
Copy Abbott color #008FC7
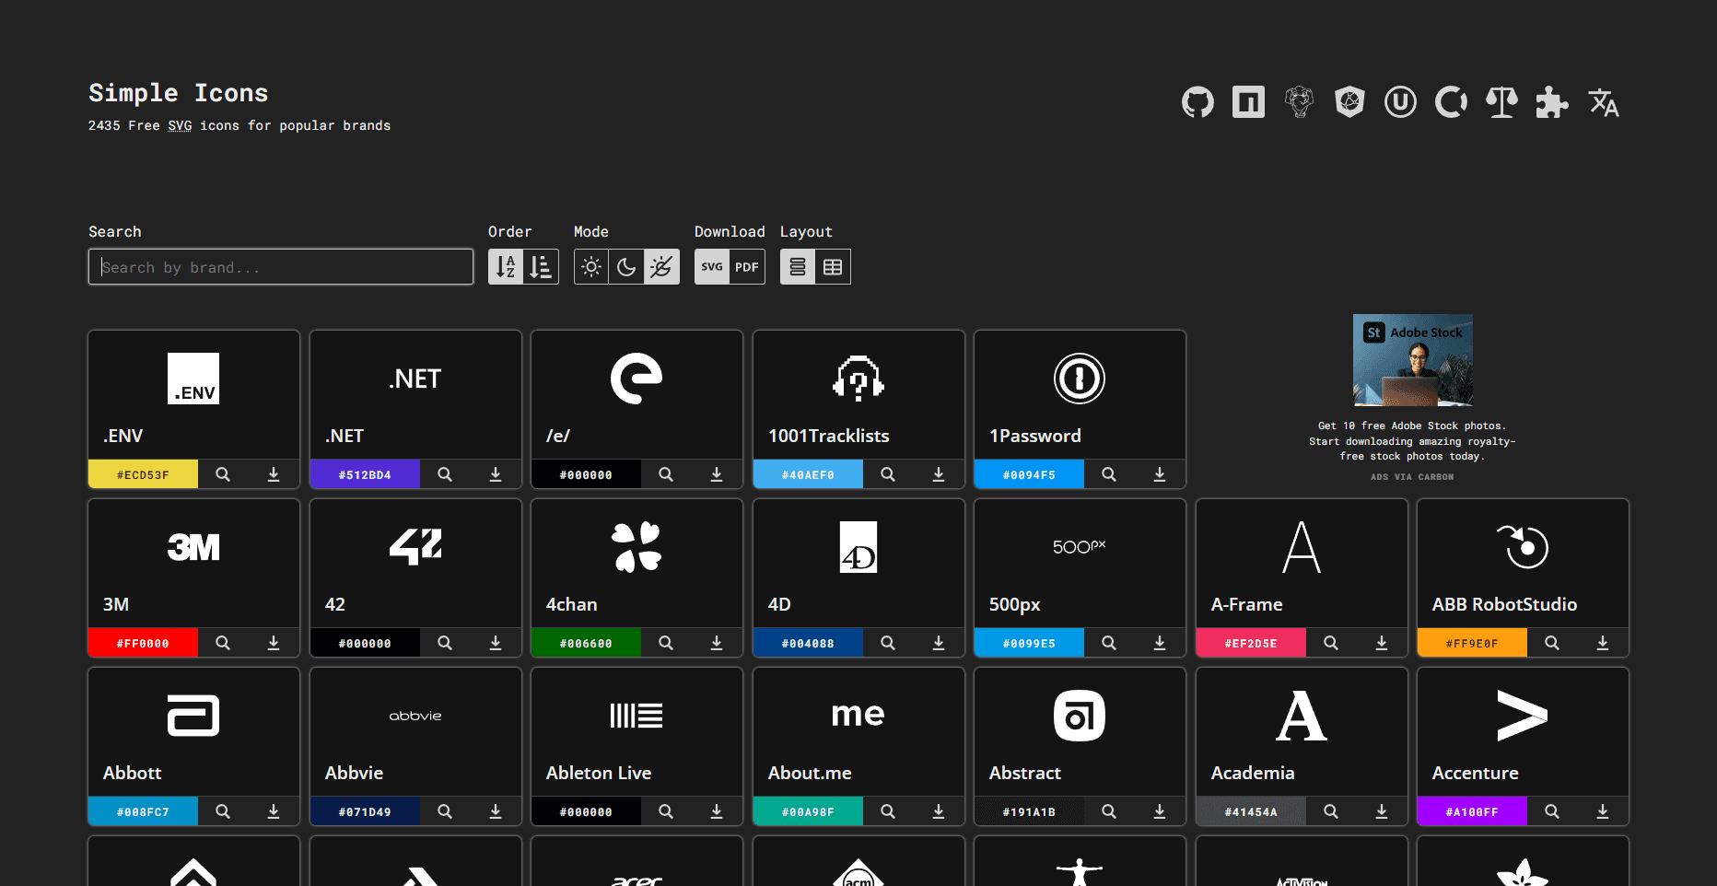click(x=143, y=811)
